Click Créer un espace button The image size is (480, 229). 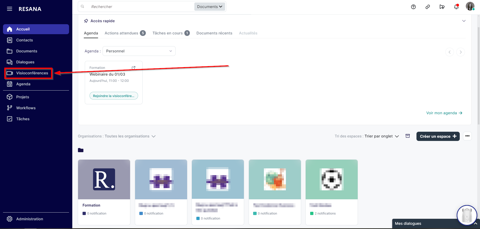point(438,136)
